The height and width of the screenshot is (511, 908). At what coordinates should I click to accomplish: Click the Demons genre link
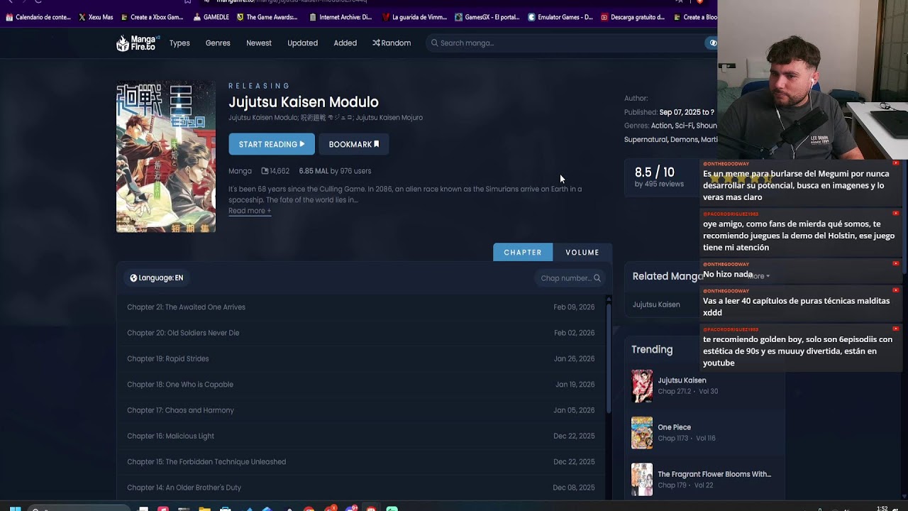[684, 140]
